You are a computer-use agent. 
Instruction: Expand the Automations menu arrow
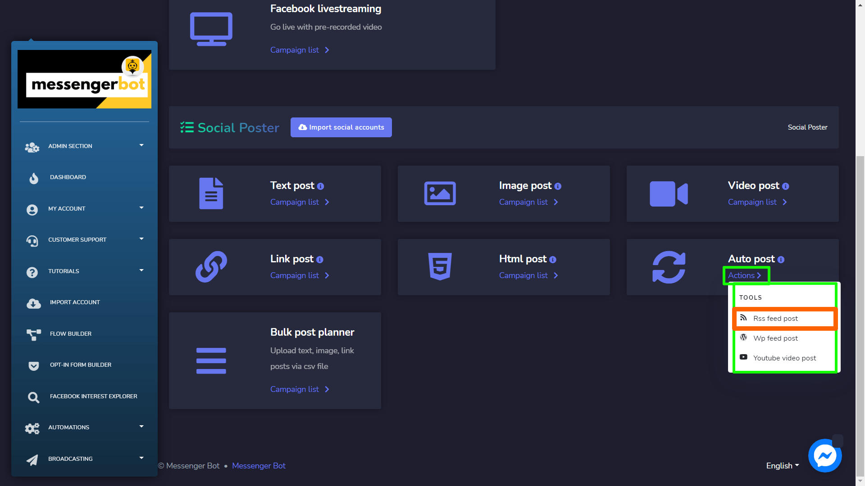click(141, 426)
